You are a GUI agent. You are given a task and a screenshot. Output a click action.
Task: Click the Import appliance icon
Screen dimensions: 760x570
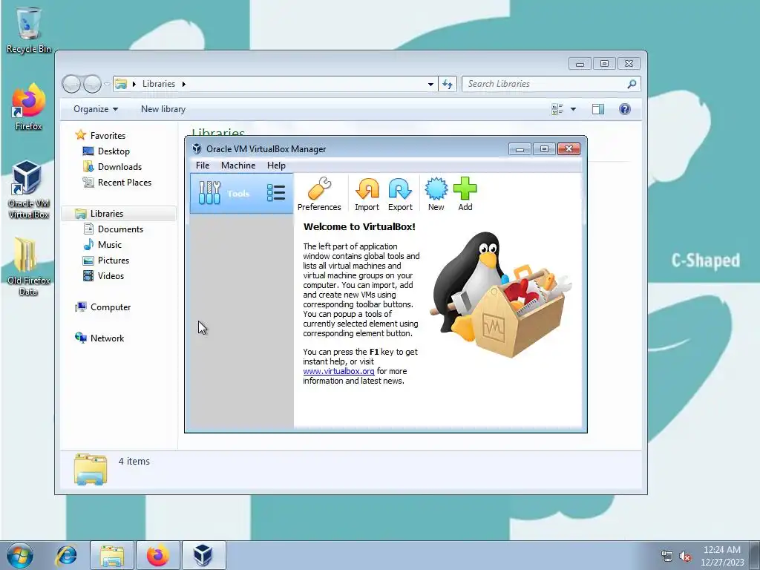(x=367, y=194)
